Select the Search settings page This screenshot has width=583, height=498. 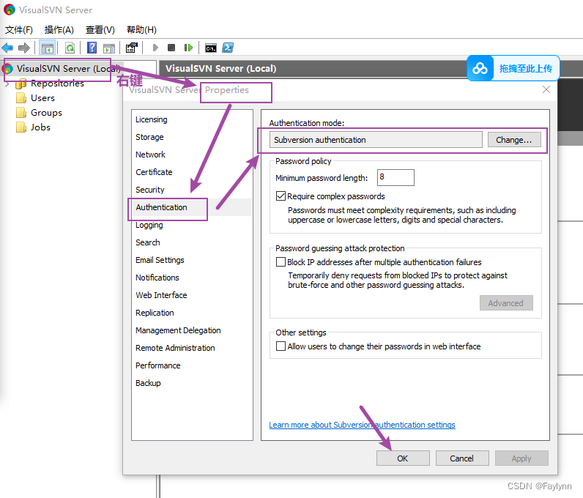tap(148, 242)
